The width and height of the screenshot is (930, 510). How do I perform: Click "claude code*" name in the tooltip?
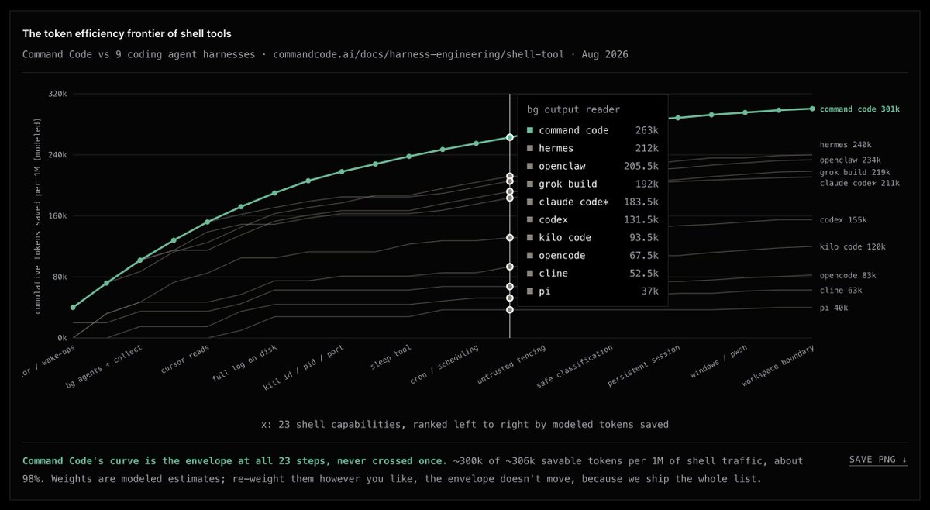click(x=574, y=202)
